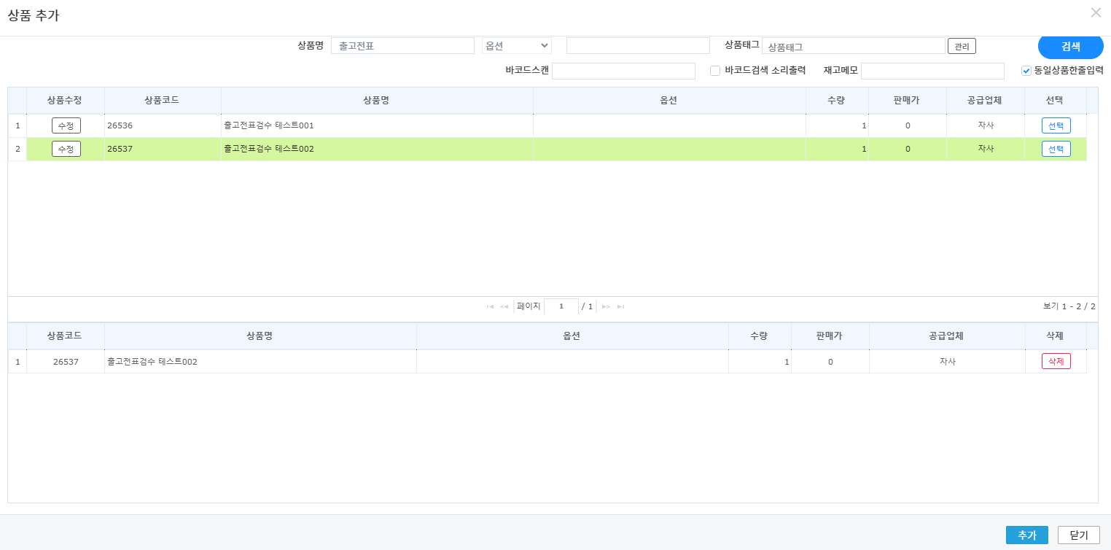
Task: Enable 바코드검색 소리출력 checkbox
Action: [x=715, y=71]
